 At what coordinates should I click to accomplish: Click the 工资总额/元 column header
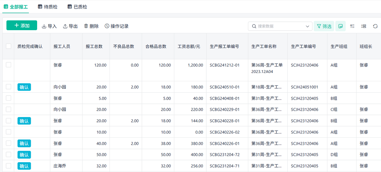click(x=189, y=46)
